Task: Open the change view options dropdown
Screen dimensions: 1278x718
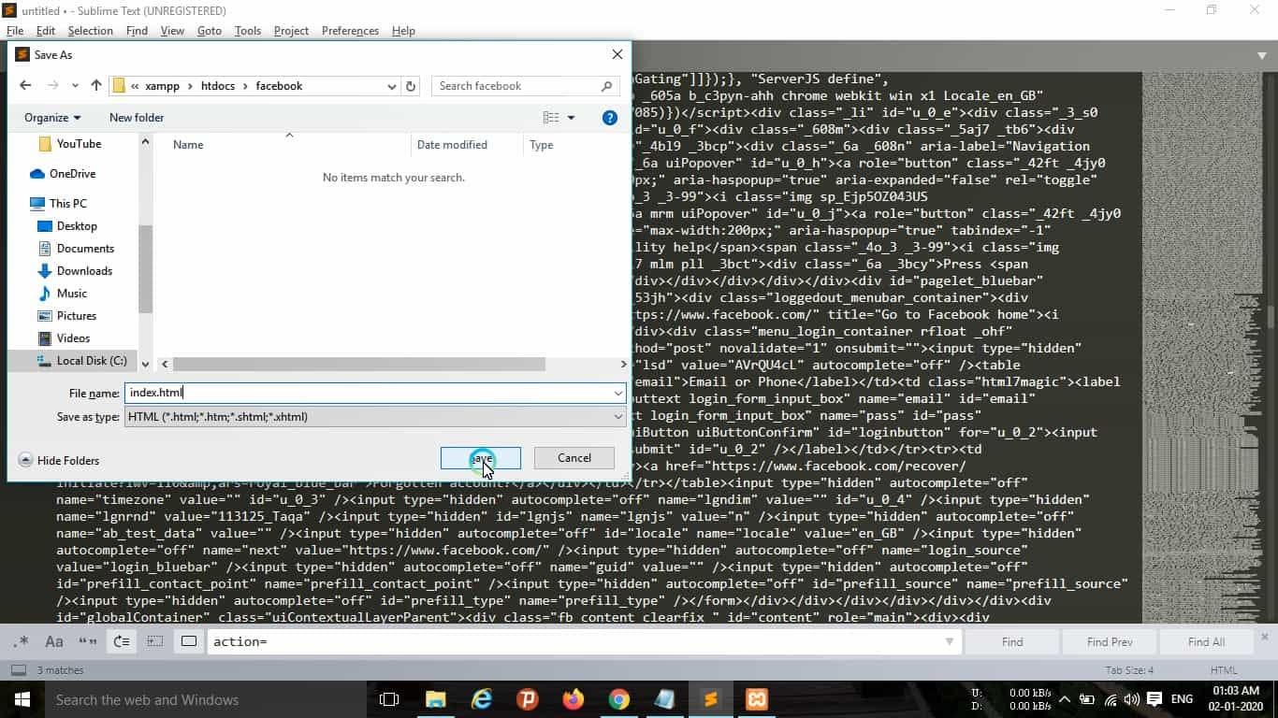Action: point(572,118)
